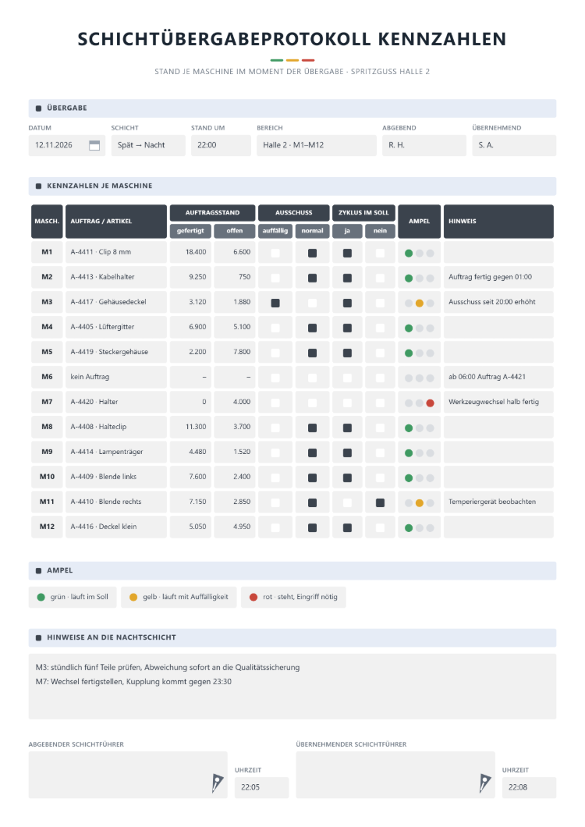Select red Ampel light for M7
585x827 pixels.
pos(430,403)
